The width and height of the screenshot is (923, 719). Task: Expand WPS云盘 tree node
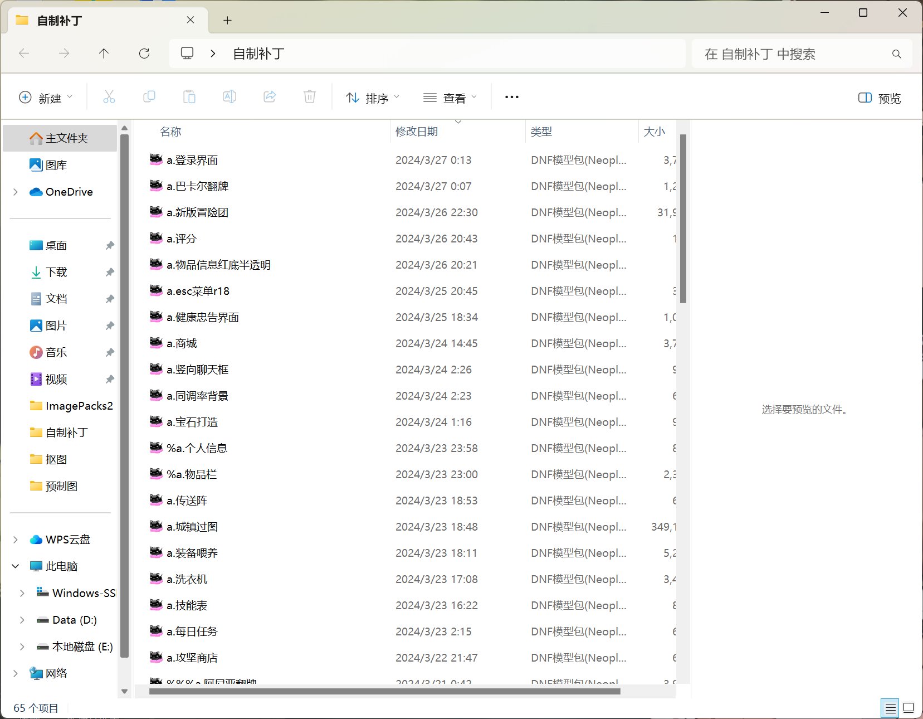16,540
